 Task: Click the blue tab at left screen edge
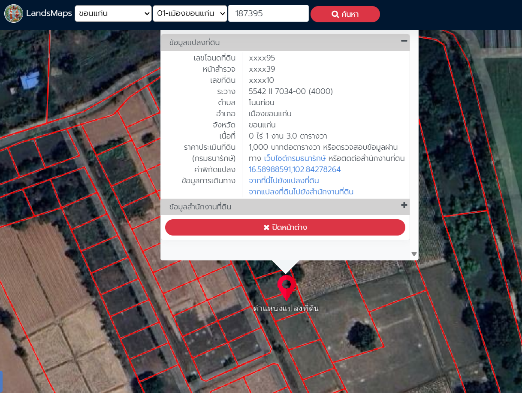click(1, 381)
